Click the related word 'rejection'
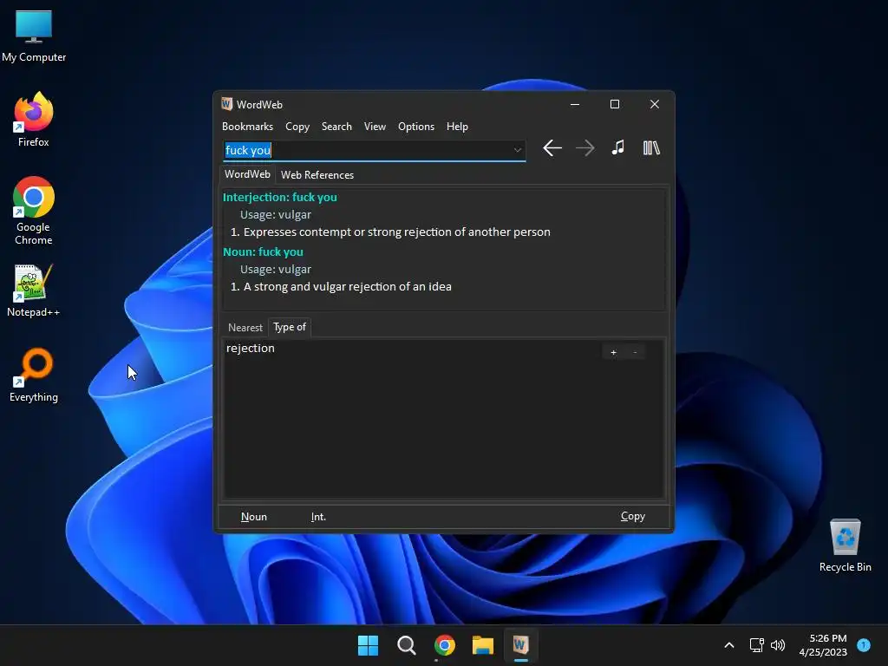Screen dimensions: 888x666 pyautogui.click(x=251, y=348)
